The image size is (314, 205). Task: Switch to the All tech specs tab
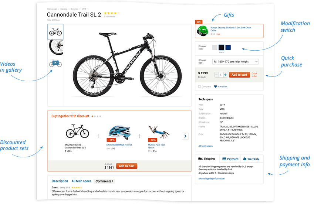pos(81,181)
